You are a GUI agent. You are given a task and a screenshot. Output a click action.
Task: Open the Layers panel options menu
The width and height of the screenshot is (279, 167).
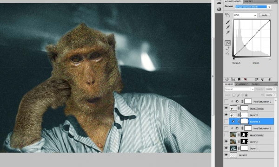(x=275, y=84)
